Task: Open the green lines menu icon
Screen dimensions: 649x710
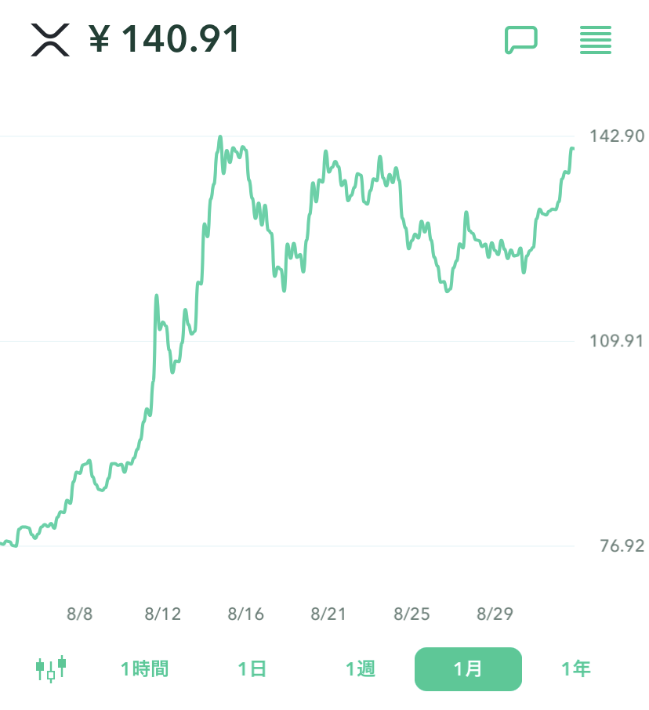Action: 596,39
